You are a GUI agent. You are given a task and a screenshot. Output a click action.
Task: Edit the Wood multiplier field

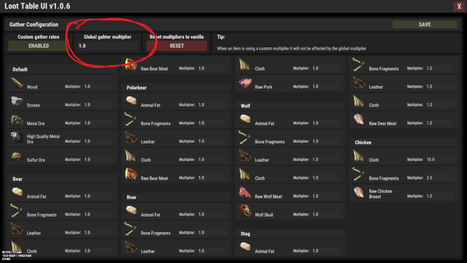(97, 87)
